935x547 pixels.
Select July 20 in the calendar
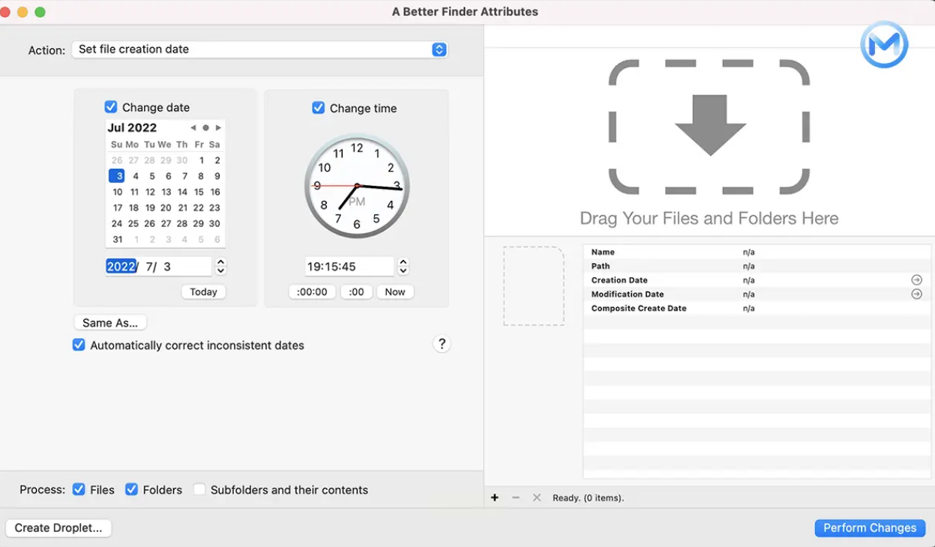pyautogui.click(x=166, y=208)
